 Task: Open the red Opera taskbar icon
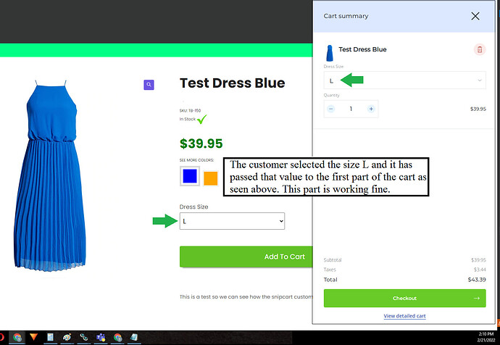(x=1, y=337)
